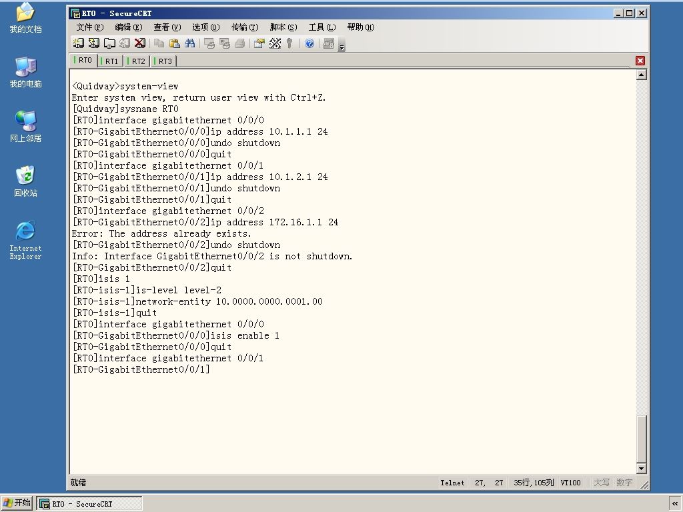Open the 脚本(S) menu
The image size is (683, 512).
(283, 27)
